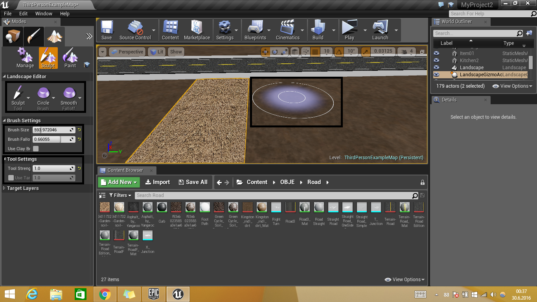The width and height of the screenshot is (537, 302).
Task: Click the Save All button
Action: point(193,182)
